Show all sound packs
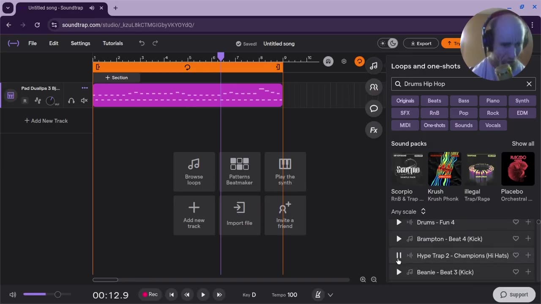The image size is (541, 304). pos(523,144)
